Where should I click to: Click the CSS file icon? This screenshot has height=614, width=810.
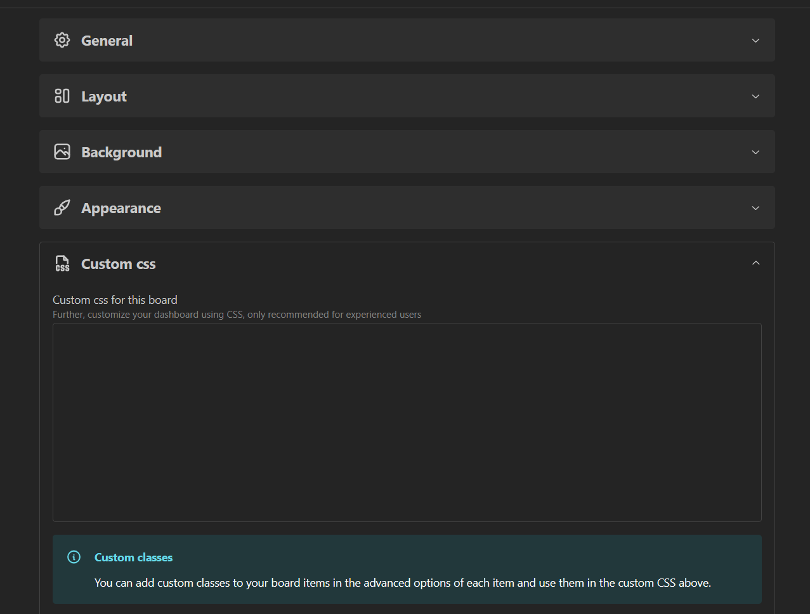tap(62, 263)
